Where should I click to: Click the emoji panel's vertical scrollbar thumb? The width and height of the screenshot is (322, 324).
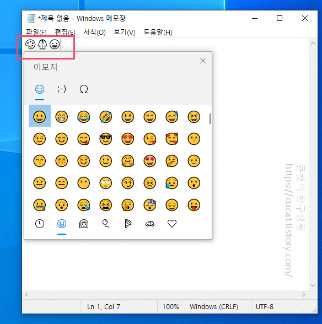tap(210, 118)
